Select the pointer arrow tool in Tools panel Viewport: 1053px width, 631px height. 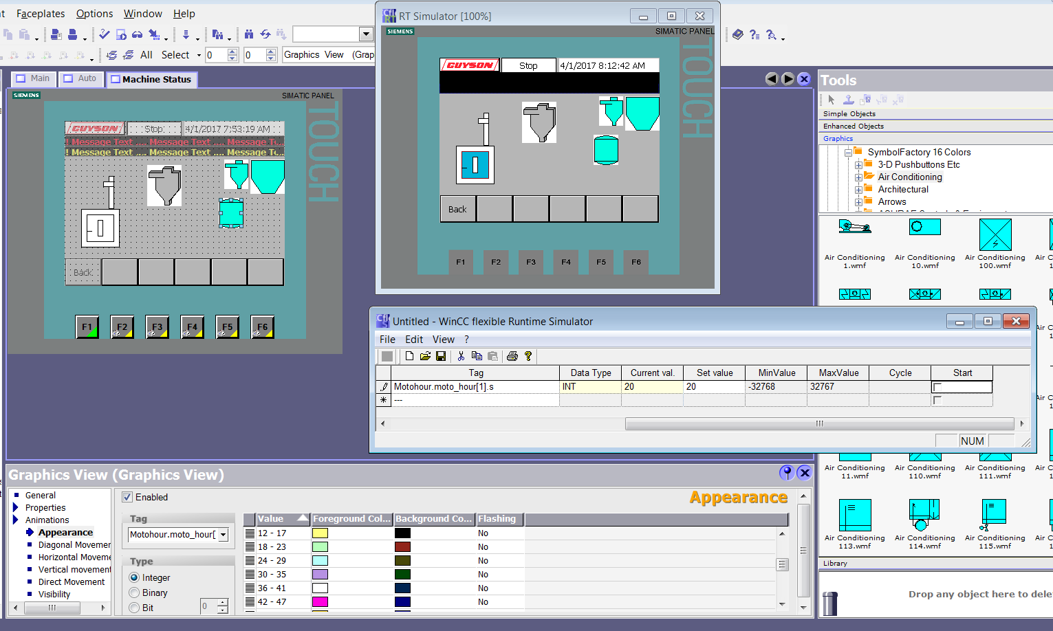coord(832,100)
